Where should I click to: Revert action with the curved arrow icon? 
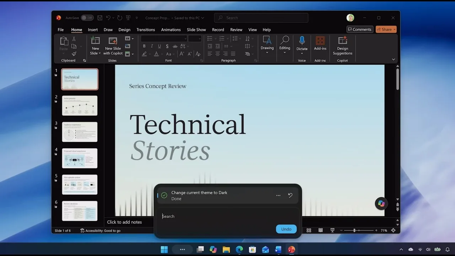(x=290, y=195)
